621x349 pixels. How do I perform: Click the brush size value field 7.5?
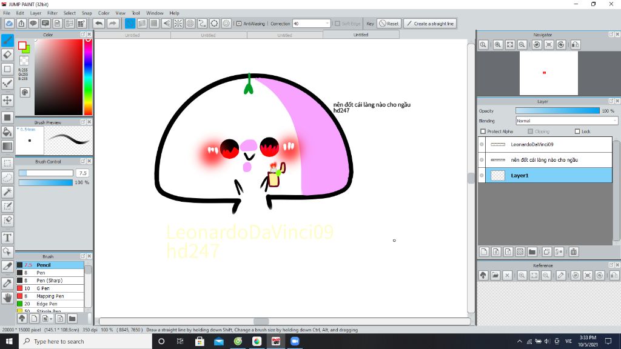click(x=82, y=173)
